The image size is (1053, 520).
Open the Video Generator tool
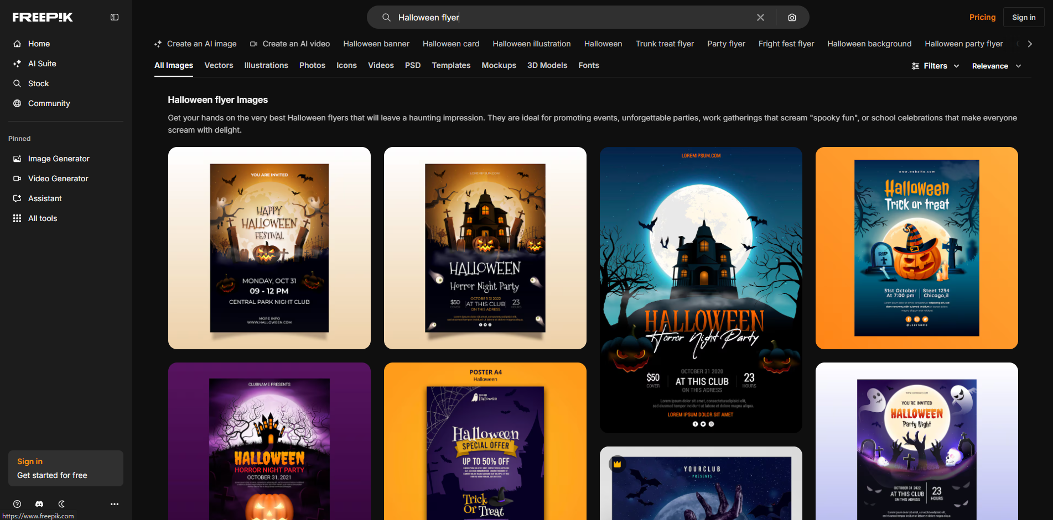58,178
